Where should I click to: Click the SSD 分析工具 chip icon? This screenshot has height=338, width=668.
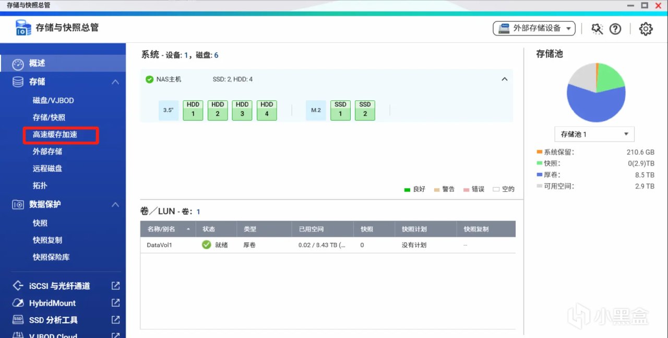tap(18, 320)
